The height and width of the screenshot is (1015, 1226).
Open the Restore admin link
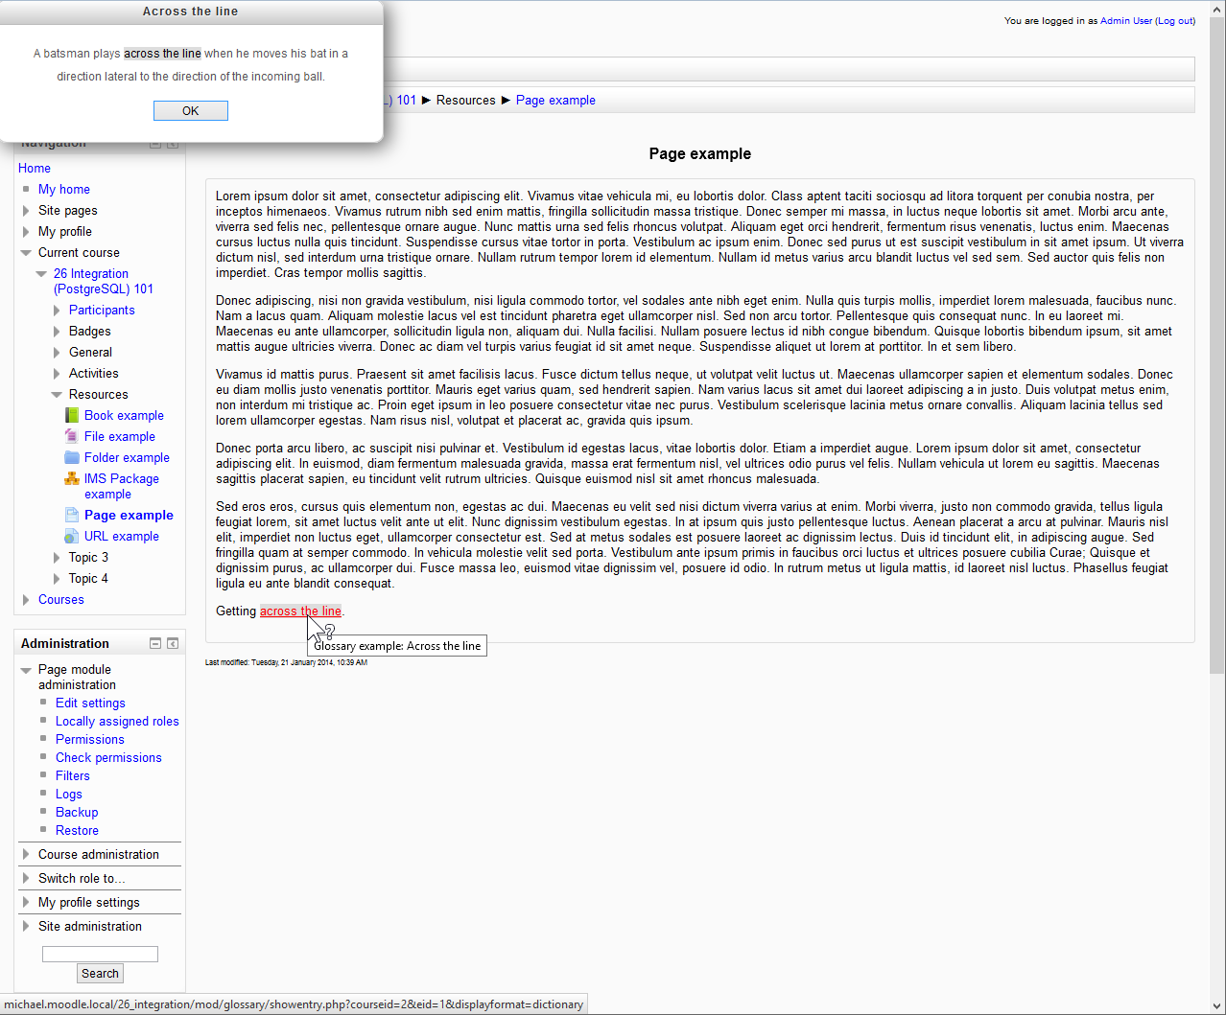[x=77, y=830]
